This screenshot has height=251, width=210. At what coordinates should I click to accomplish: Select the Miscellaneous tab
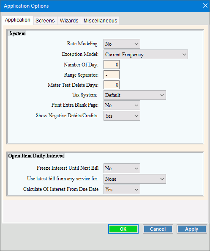[100, 21]
